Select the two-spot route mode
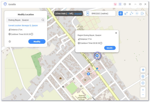150x102 pixels. [x=126, y=14]
